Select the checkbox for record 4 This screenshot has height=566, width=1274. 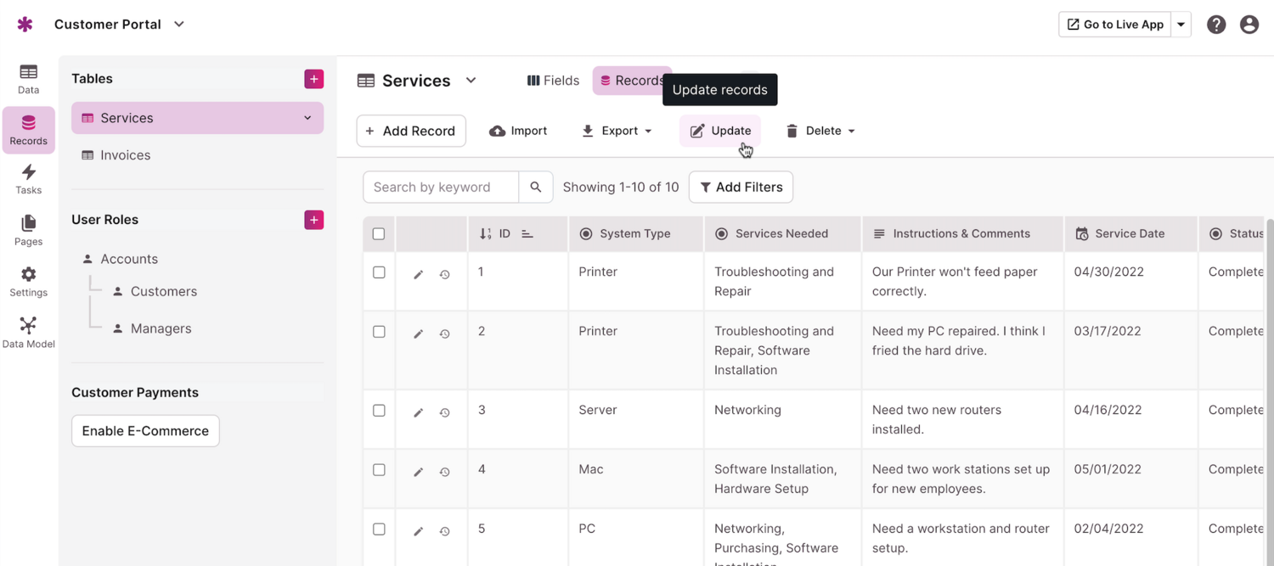tap(379, 470)
